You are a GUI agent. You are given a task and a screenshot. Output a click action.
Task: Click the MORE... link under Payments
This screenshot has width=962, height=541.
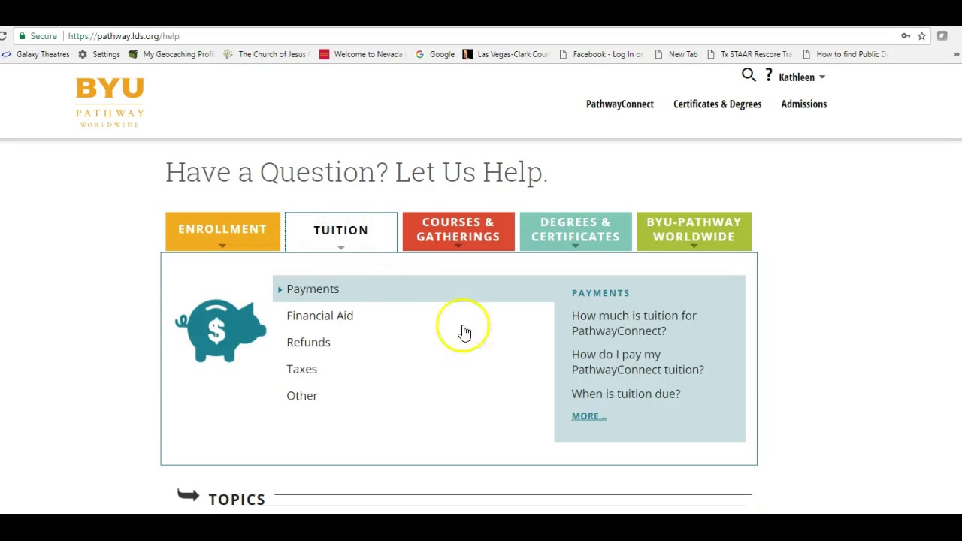pyautogui.click(x=588, y=416)
